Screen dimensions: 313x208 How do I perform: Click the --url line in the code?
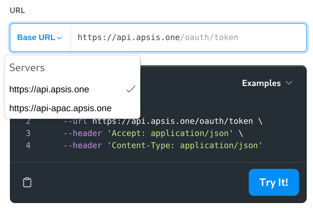(x=163, y=121)
